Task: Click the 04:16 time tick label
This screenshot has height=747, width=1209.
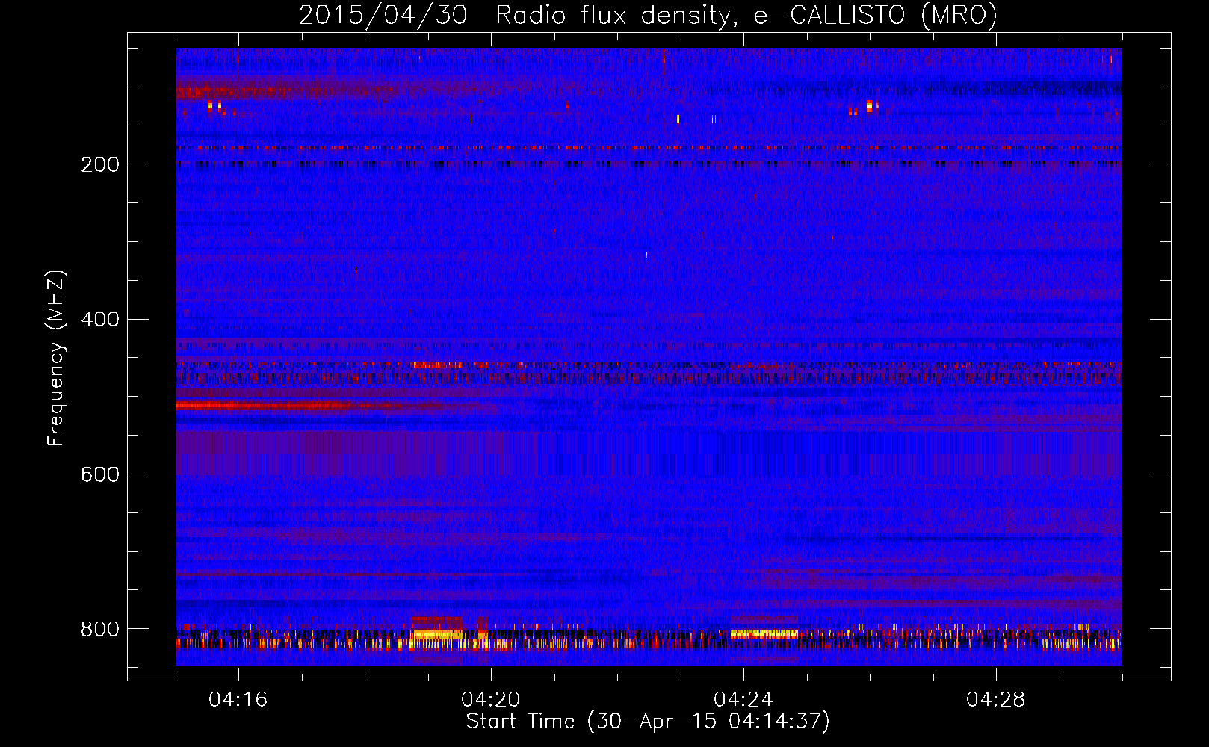Action: point(238,700)
